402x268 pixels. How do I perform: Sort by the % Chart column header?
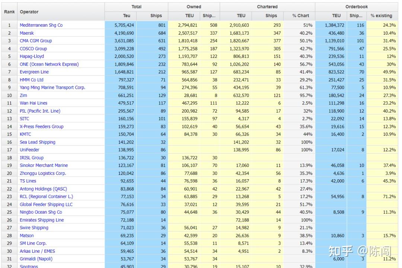(301, 16)
